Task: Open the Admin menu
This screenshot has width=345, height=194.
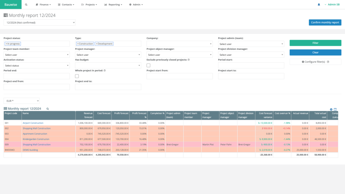Action: click(x=136, y=5)
